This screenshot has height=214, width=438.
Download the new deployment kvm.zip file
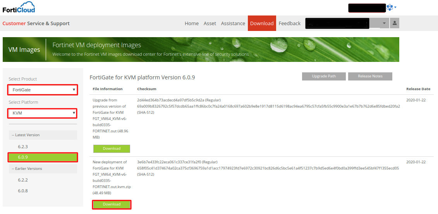click(x=112, y=204)
